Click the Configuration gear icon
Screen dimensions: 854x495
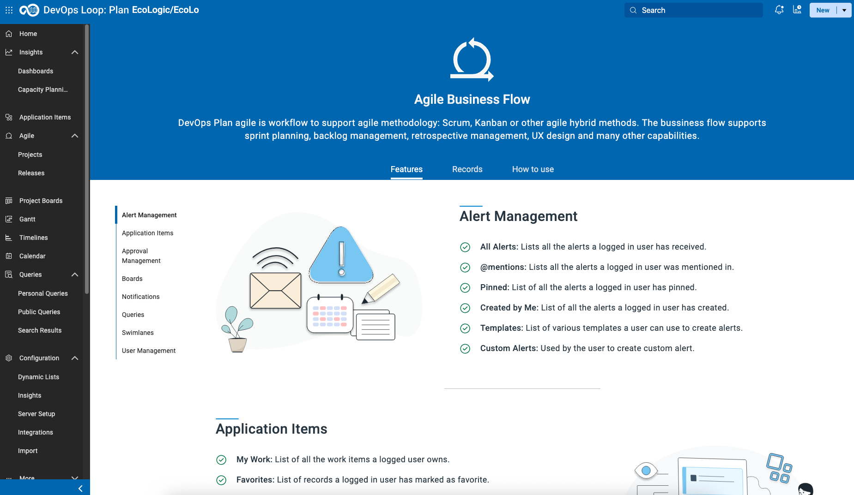9,358
